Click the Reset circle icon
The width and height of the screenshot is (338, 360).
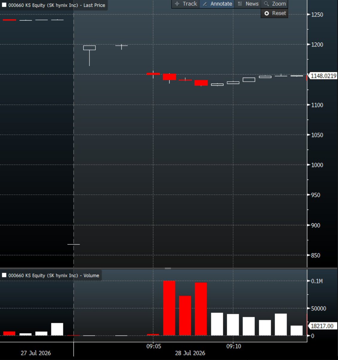266,13
